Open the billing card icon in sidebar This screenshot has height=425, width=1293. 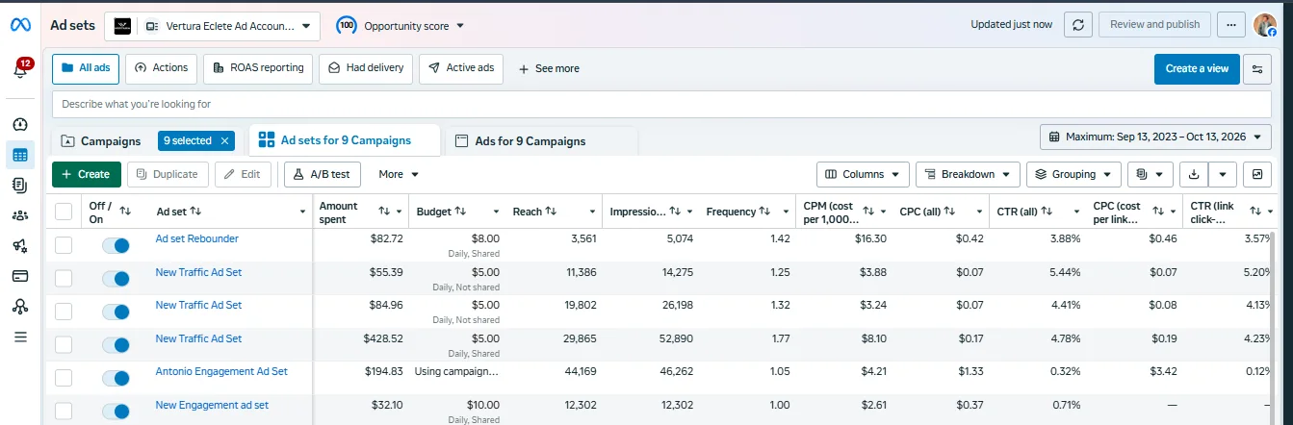[x=20, y=276]
